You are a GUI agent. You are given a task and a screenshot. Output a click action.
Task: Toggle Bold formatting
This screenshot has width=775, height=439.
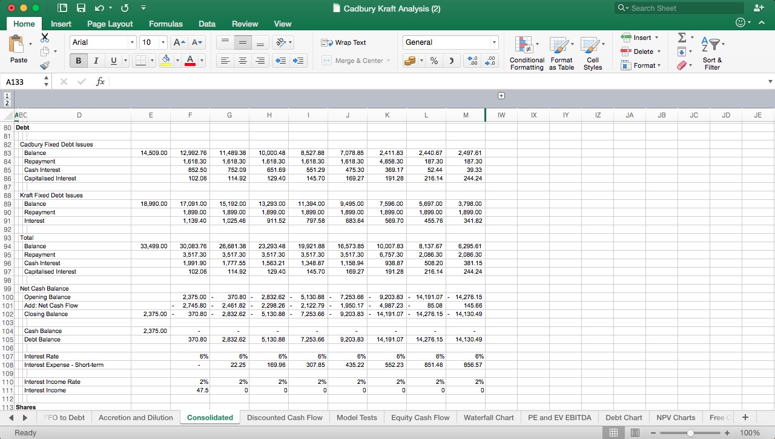point(79,61)
